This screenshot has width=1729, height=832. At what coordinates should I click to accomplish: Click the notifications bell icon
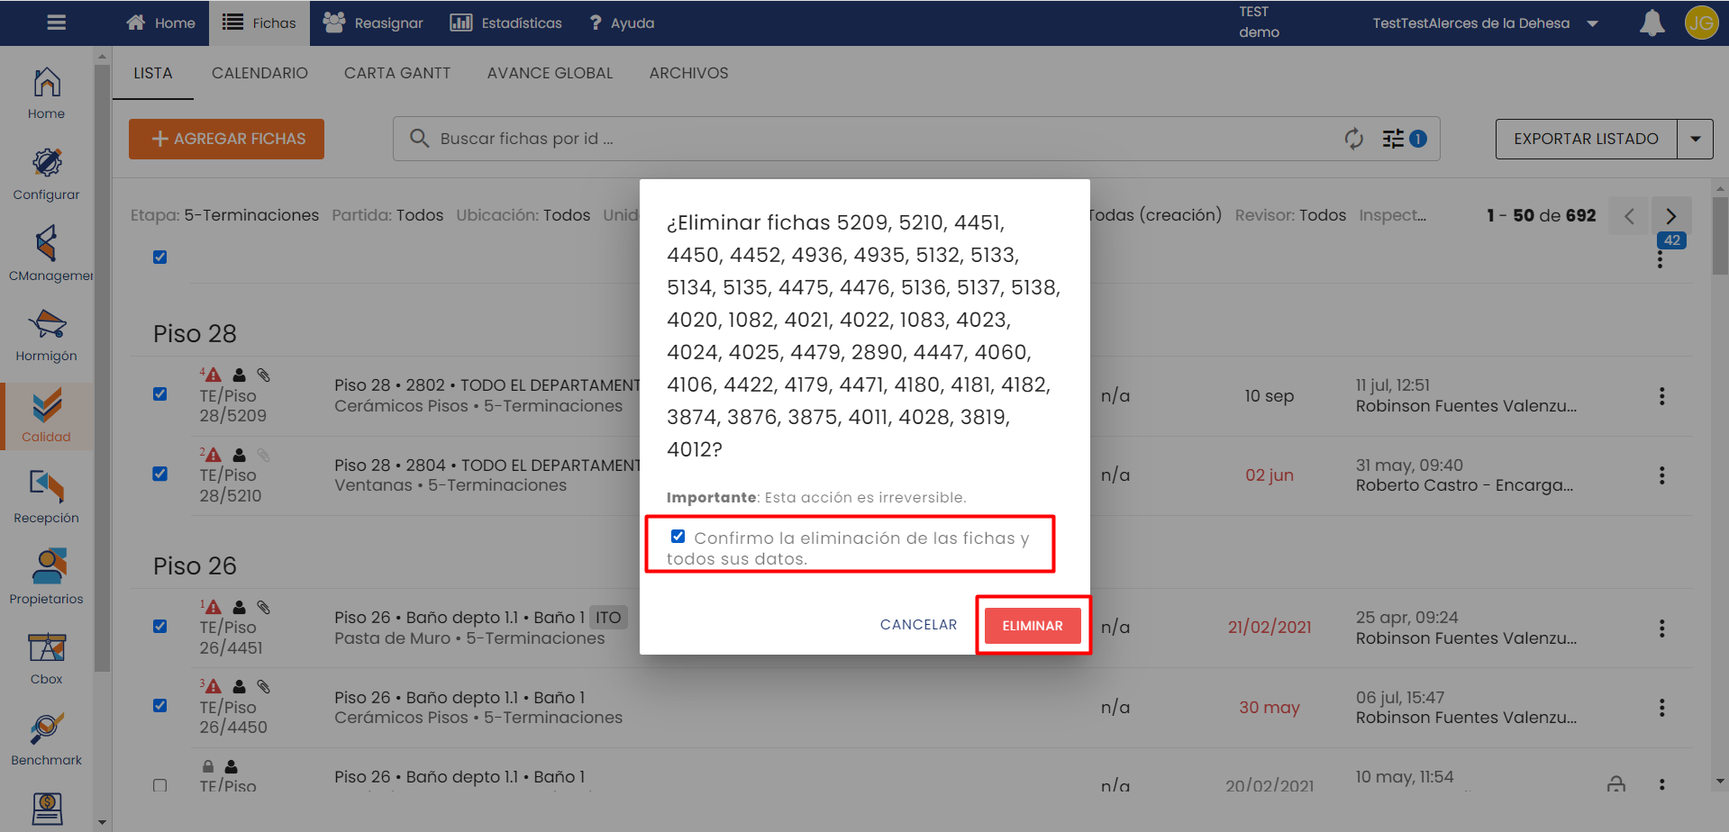1652,23
